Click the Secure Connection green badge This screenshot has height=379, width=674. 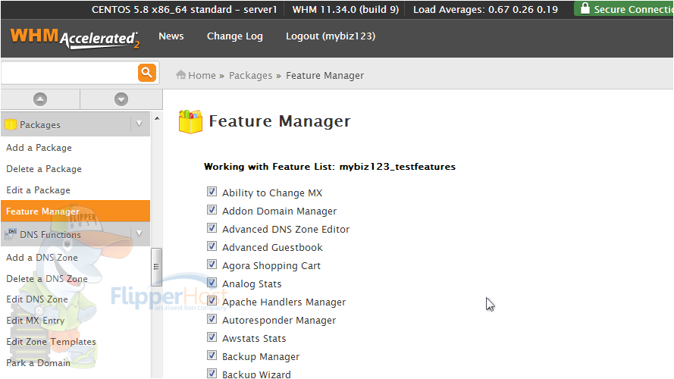(624, 8)
